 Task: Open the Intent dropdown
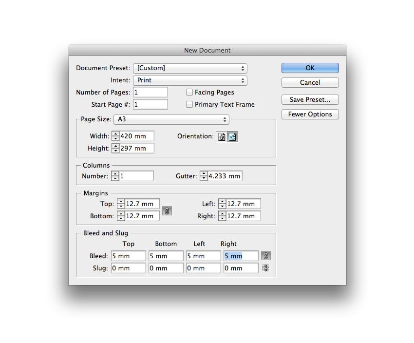click(x=190, y=80)
